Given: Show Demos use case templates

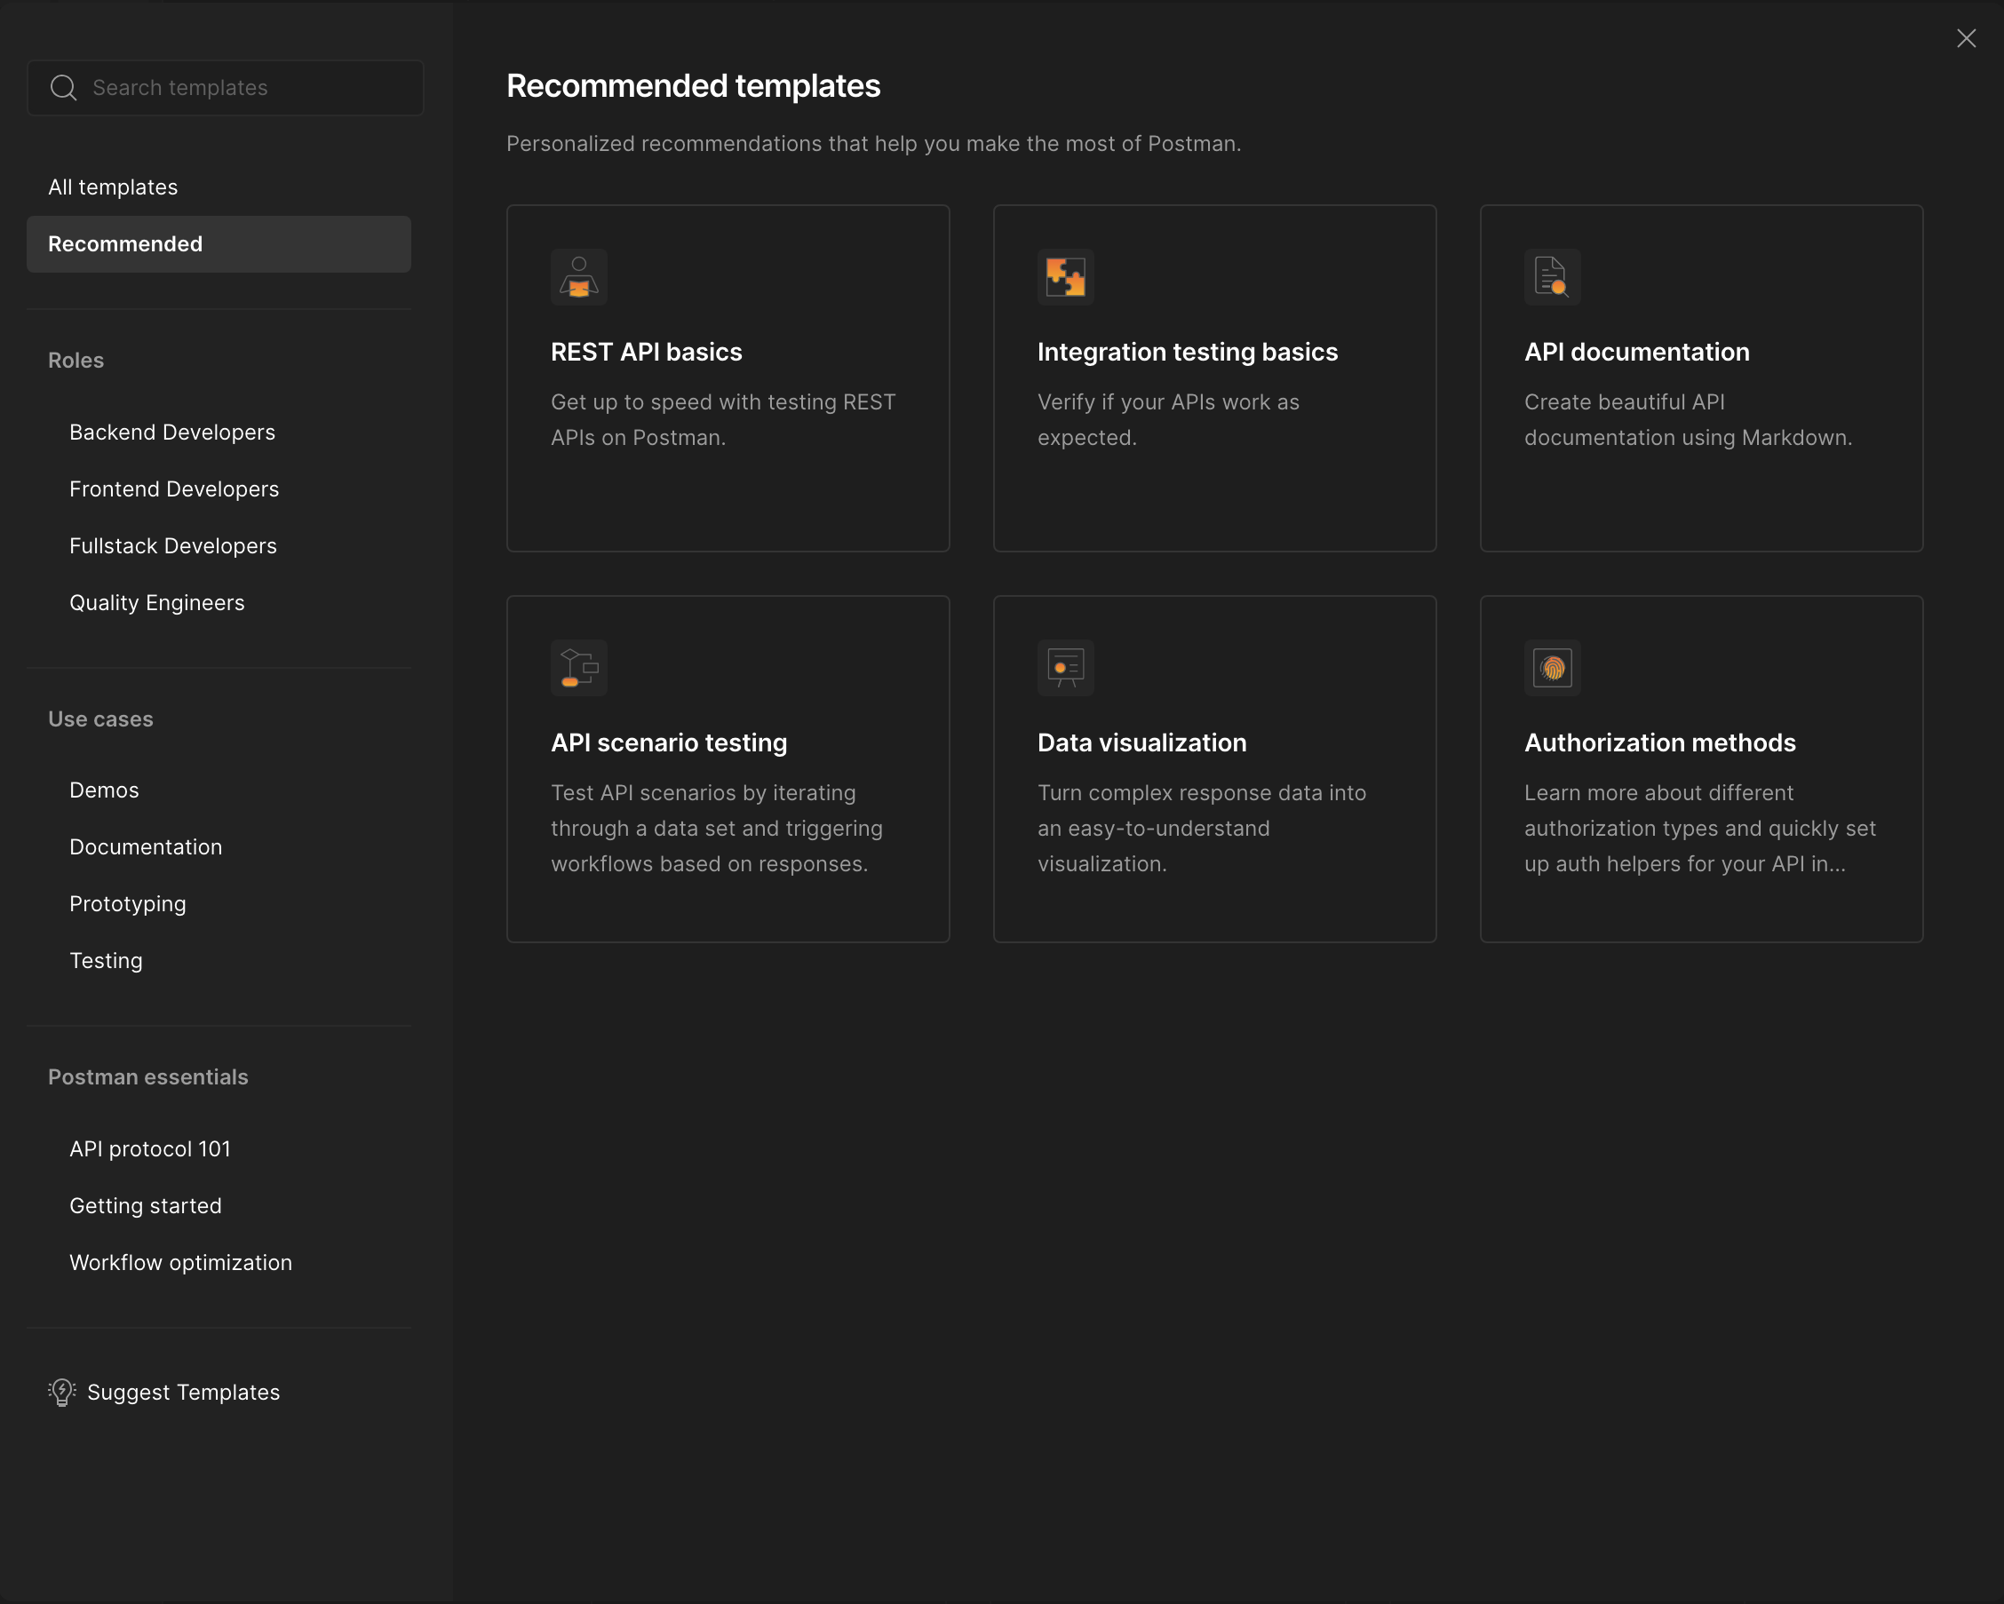Looking at the screenshot, I should click(104, 790).
